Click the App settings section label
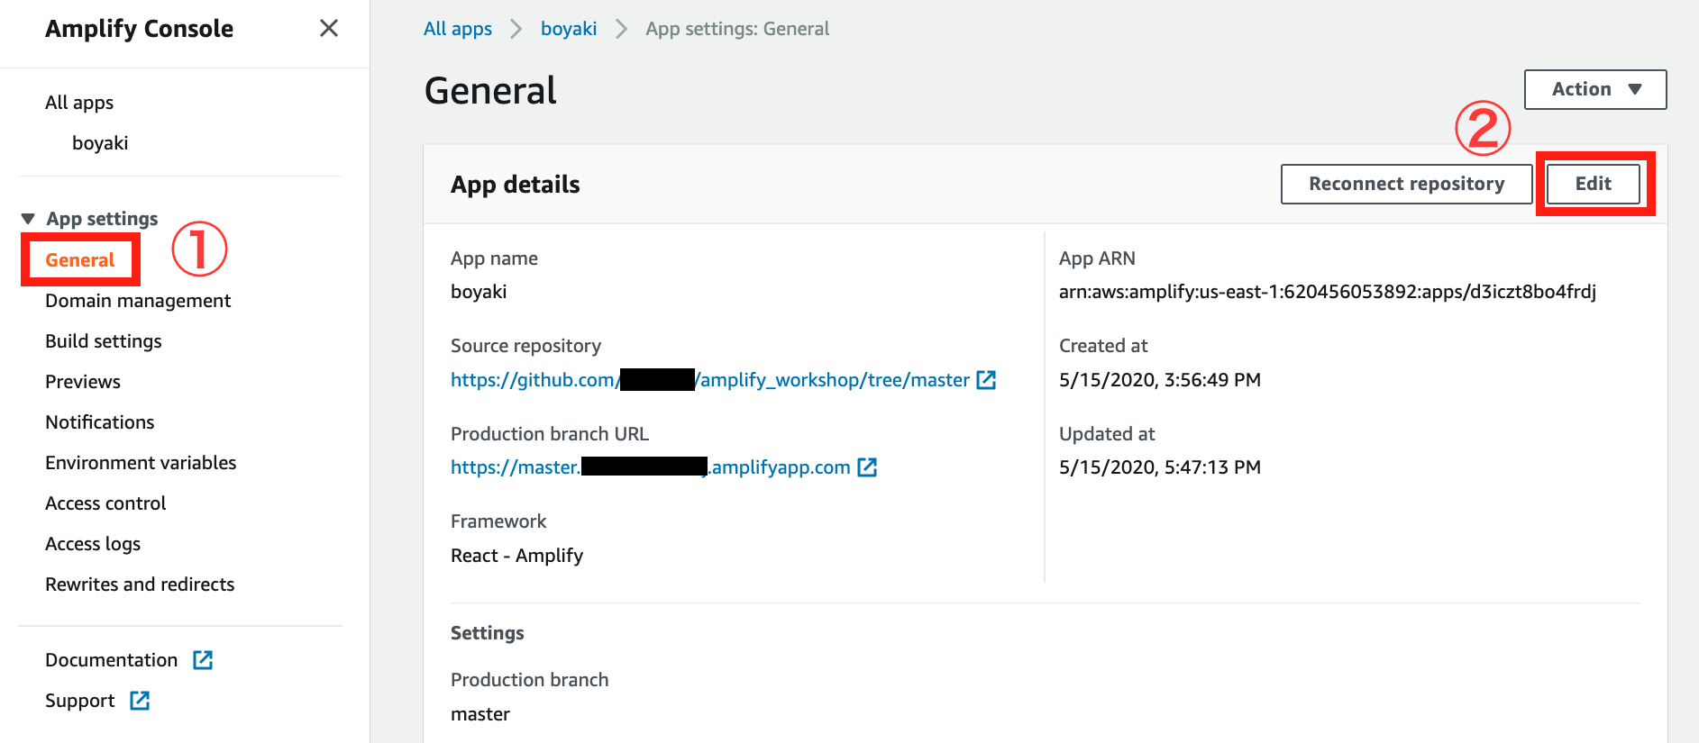Screen dimensions: 1699x743 [x=102, y=219]
